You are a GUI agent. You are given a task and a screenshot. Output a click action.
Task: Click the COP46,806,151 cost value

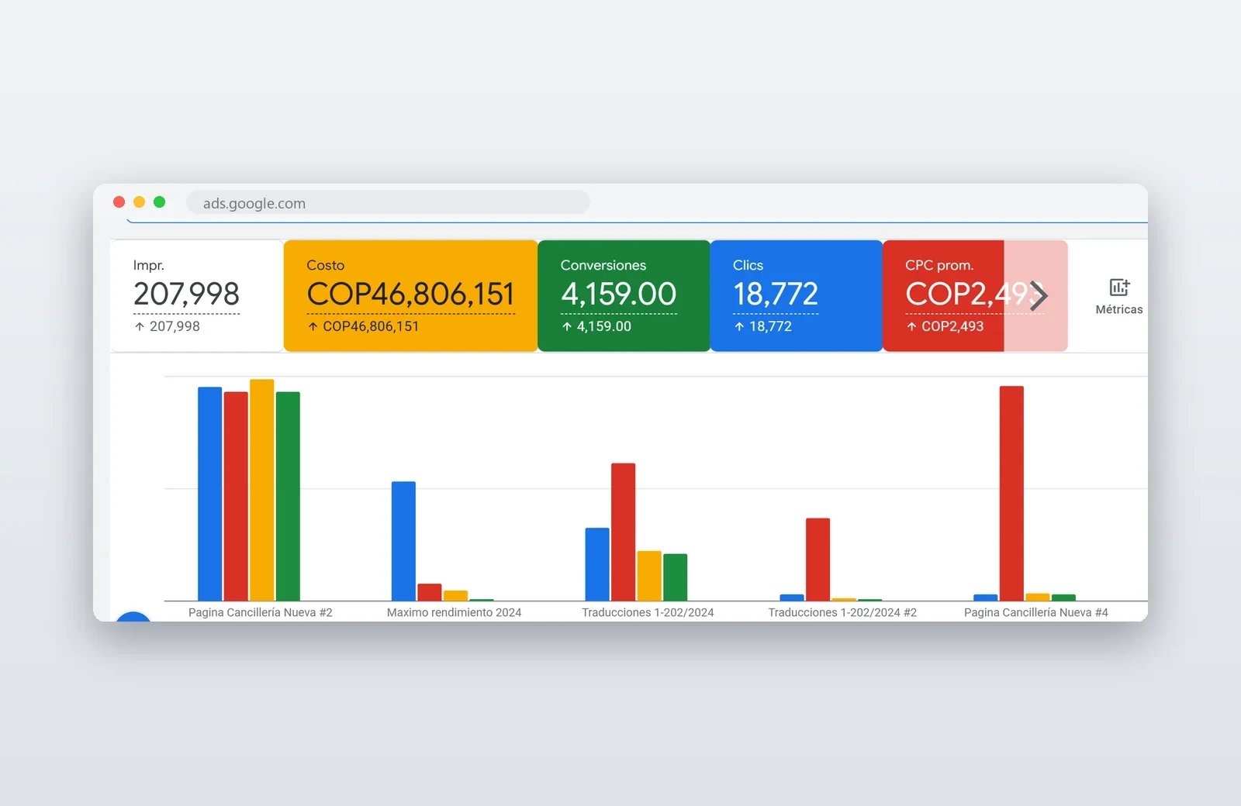pos(410,294)
